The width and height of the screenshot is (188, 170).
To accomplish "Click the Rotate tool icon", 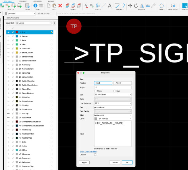I will point(136,6).
